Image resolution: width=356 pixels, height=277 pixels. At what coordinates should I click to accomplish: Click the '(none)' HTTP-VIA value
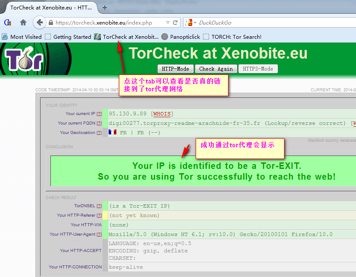click(119, 225)
